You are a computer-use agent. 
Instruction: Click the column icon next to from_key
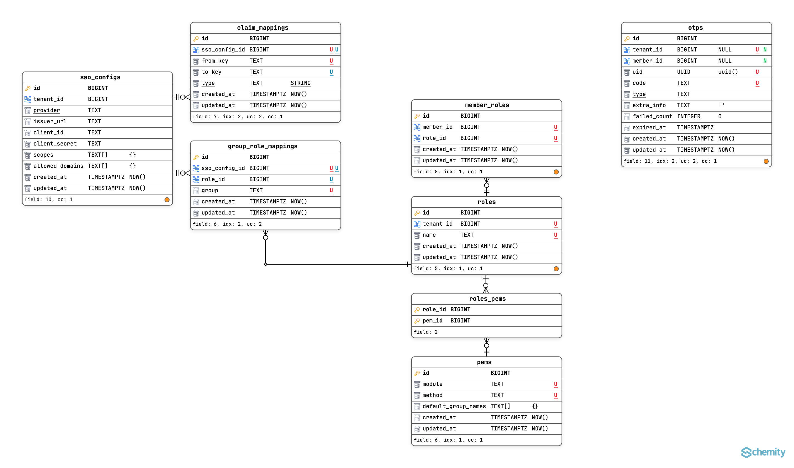coord(196,61)
